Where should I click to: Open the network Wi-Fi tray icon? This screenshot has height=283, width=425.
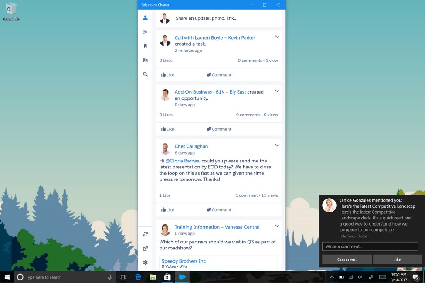pyautogui.click(x=351, y=277)
